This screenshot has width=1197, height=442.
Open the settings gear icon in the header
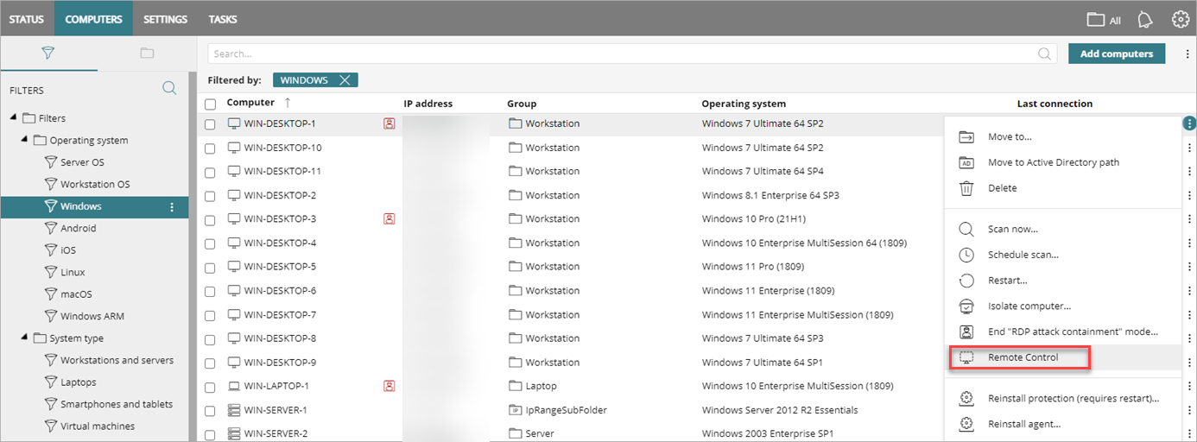(1180, 19)
